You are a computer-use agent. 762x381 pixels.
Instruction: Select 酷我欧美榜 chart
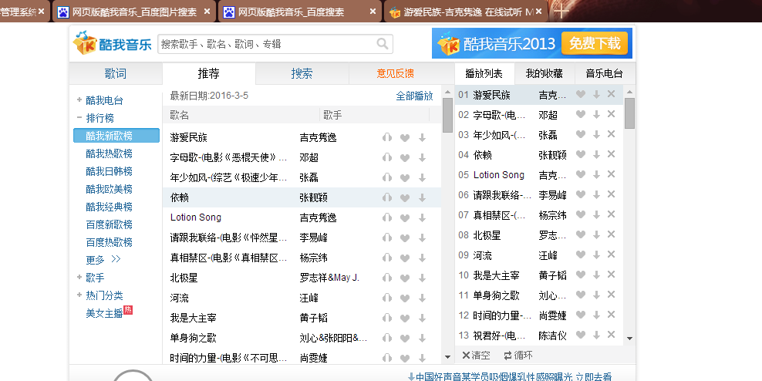tap(109, 189)
